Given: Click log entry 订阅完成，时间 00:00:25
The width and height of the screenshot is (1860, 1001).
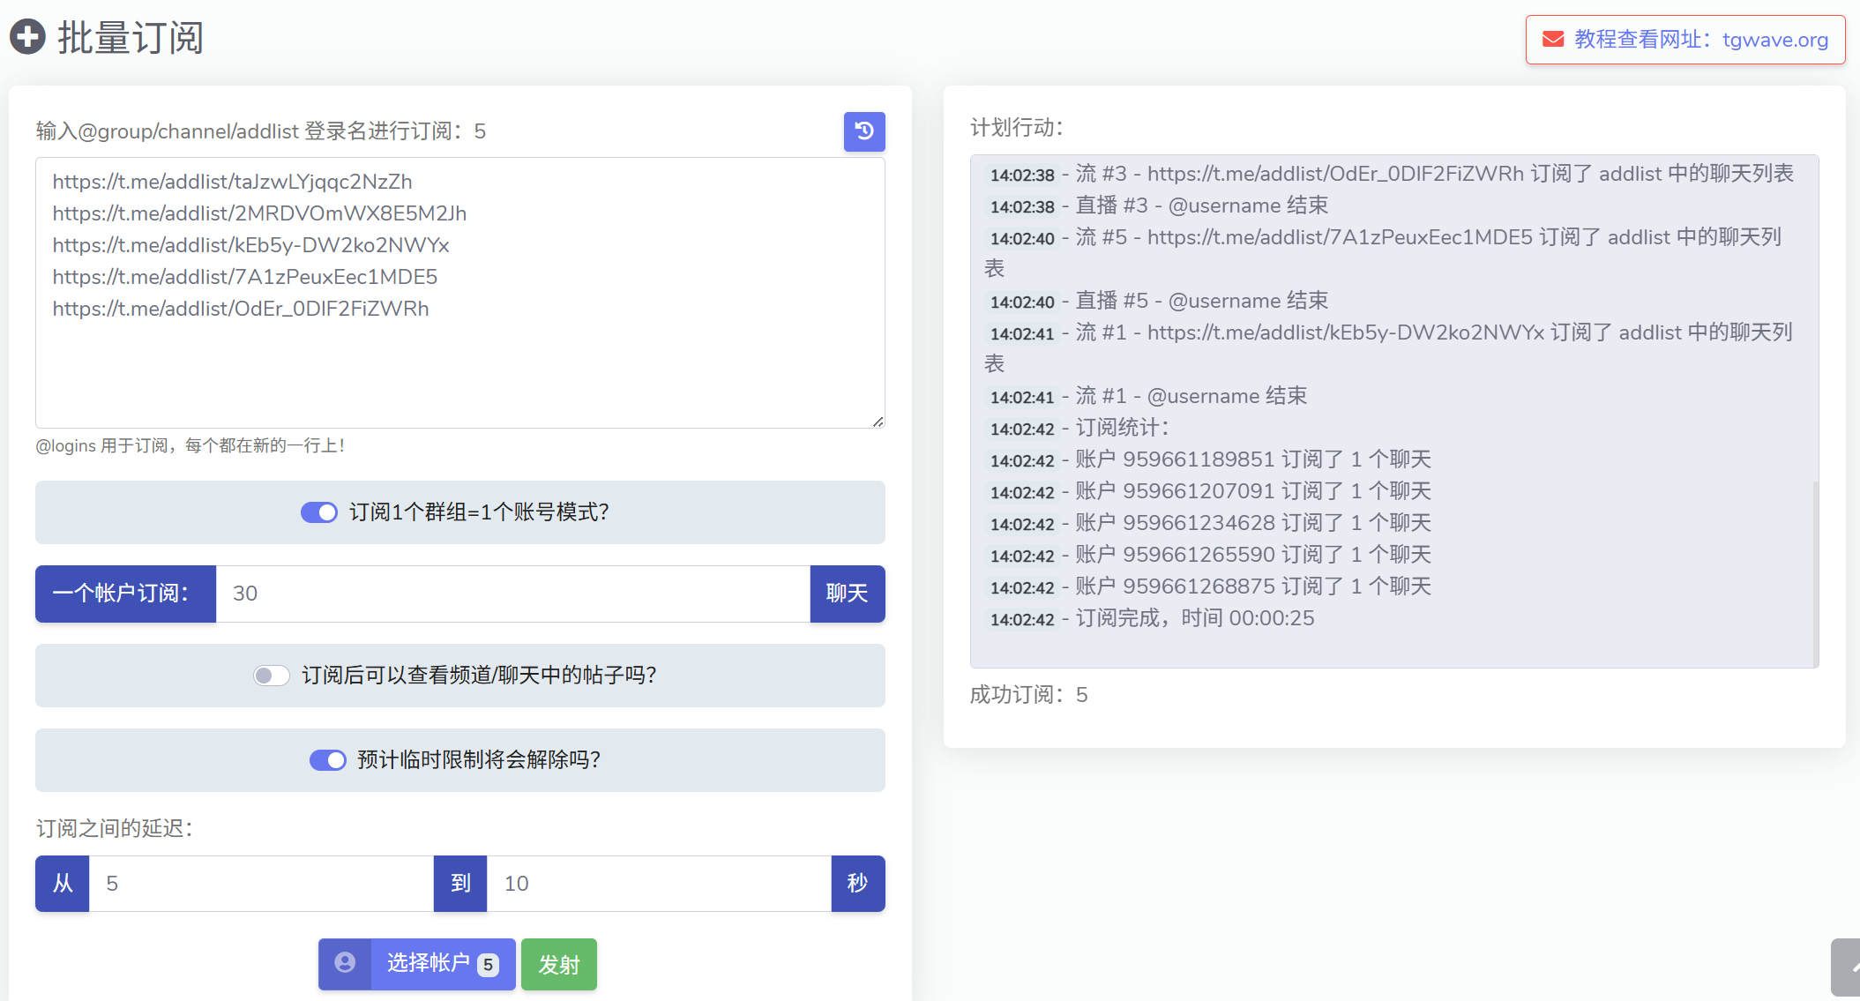Looking at the screenshot, I should pyautogui.click(x=1194, y=618).
